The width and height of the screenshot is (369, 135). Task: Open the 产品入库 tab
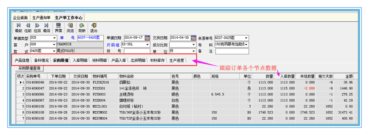pos(118,60)
